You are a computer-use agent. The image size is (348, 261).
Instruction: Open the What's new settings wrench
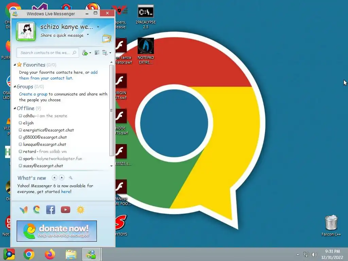click(x=71, y=177)
